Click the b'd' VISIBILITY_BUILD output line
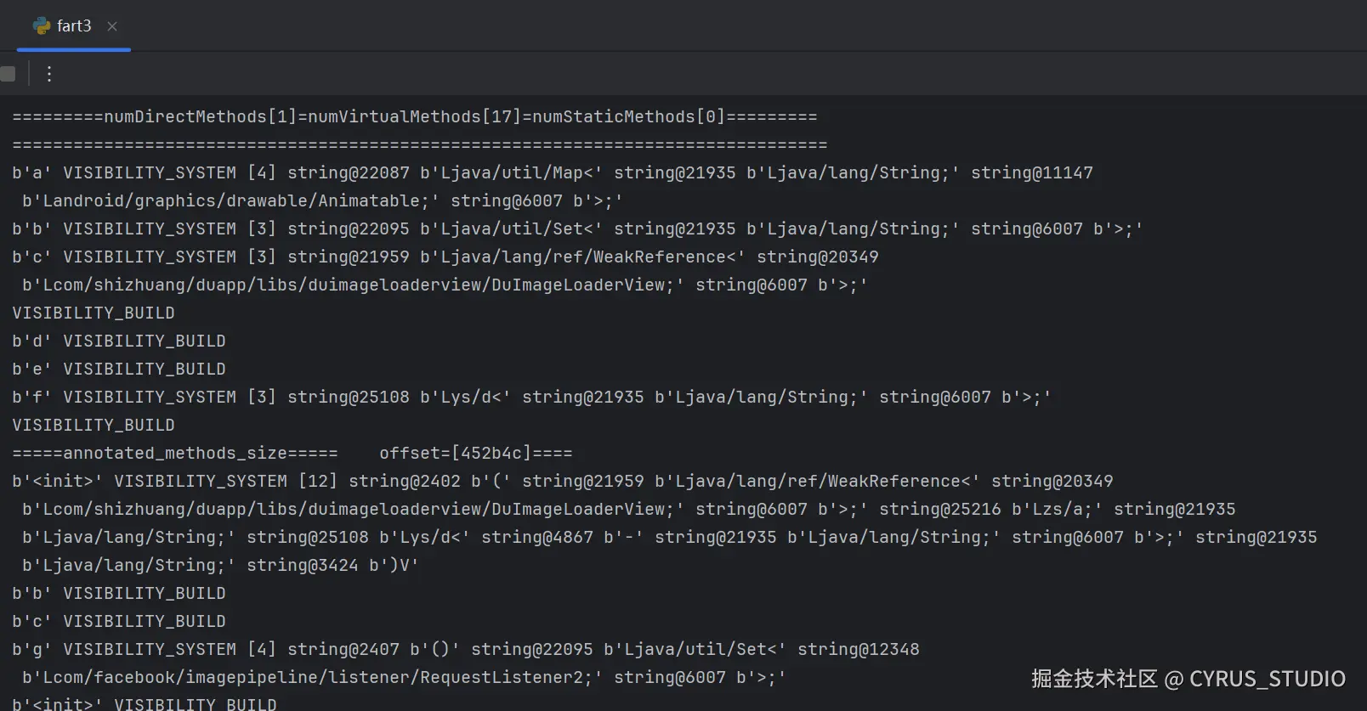This screenshot has width=1367, height=711. [x=119, y=341]
